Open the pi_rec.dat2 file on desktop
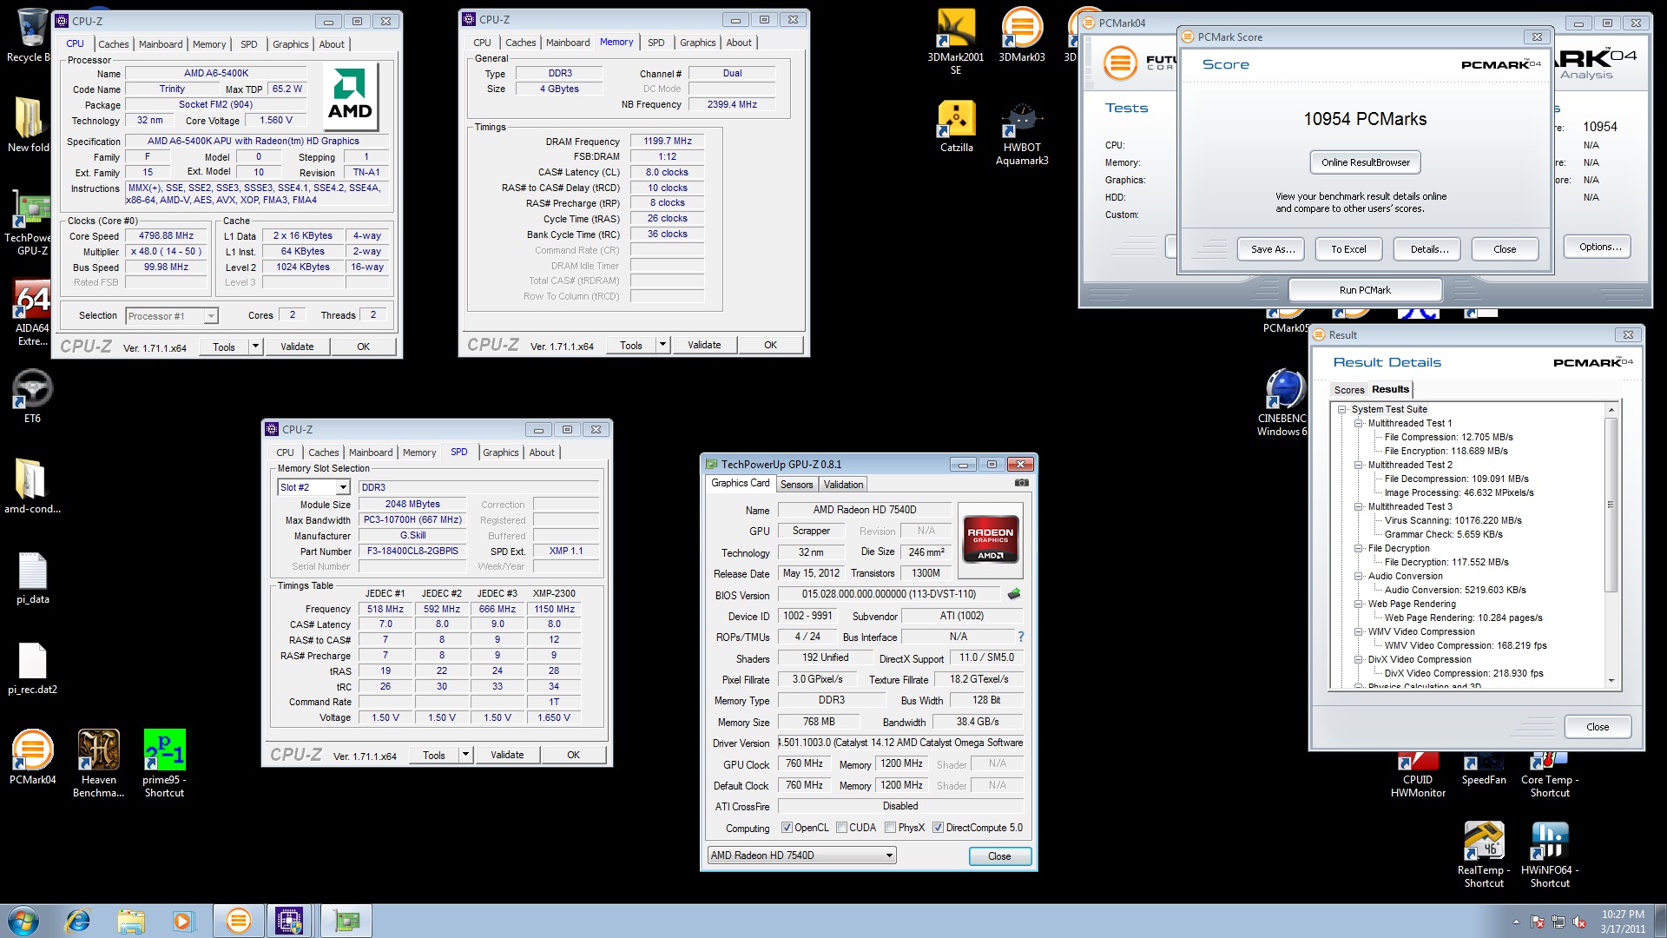Image resolution: width=1667 pixels, height=938 pixels. [x=32, y=668]
